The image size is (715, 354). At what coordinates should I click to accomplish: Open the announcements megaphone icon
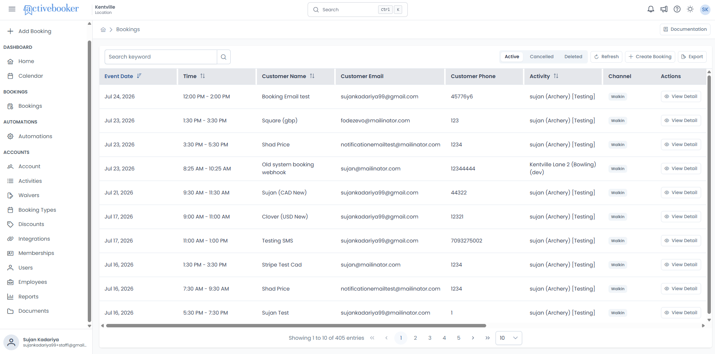click(664, 9)
